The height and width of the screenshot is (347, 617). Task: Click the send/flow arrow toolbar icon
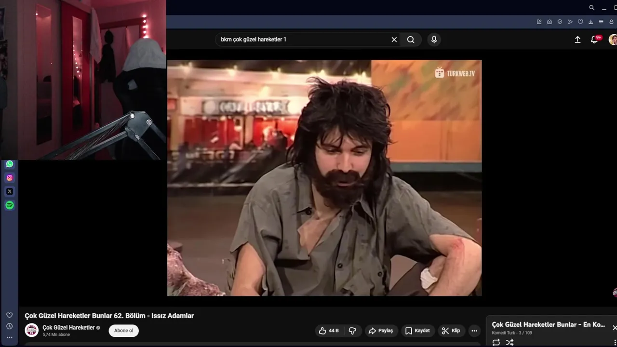tap(570, 22)
